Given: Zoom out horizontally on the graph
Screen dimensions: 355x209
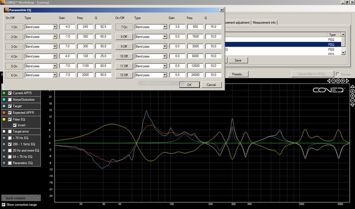Looking at the screenshot, I should coord(333,81).
